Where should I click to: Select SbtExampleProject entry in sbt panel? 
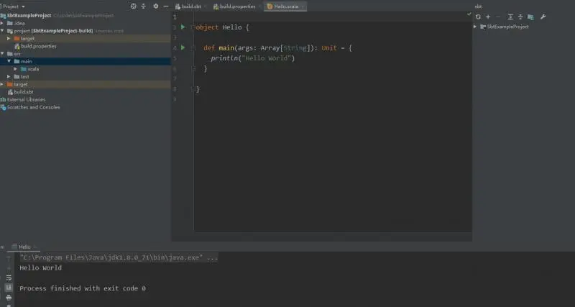(508, 27)
